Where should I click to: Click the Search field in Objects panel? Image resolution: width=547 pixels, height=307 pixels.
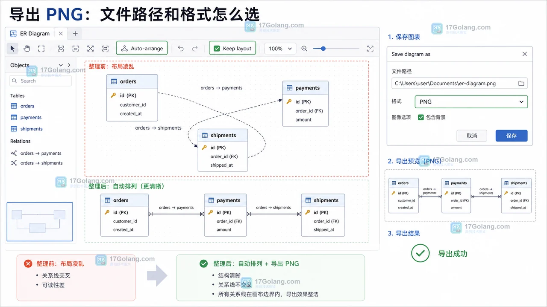41,81
